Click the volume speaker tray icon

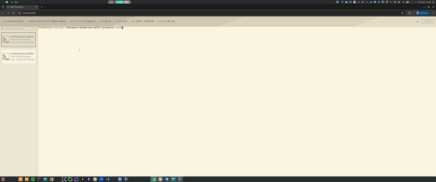[x=399, y=2]
